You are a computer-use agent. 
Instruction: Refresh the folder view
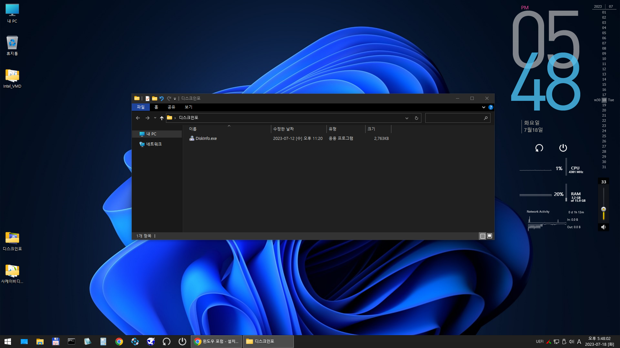tap(417, 118)
